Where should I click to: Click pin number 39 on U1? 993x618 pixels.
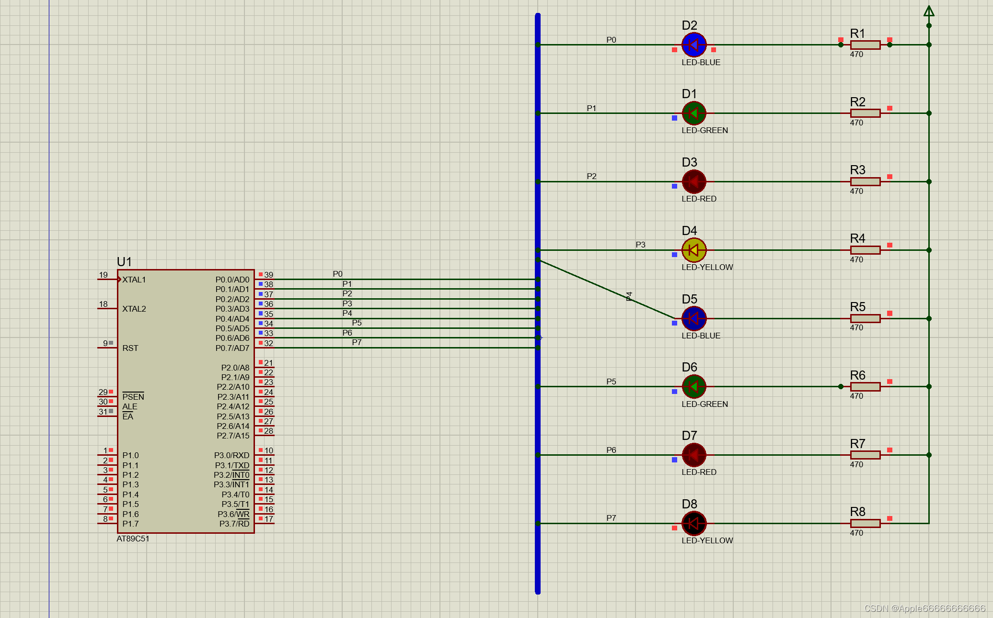[x=269, y=275]
